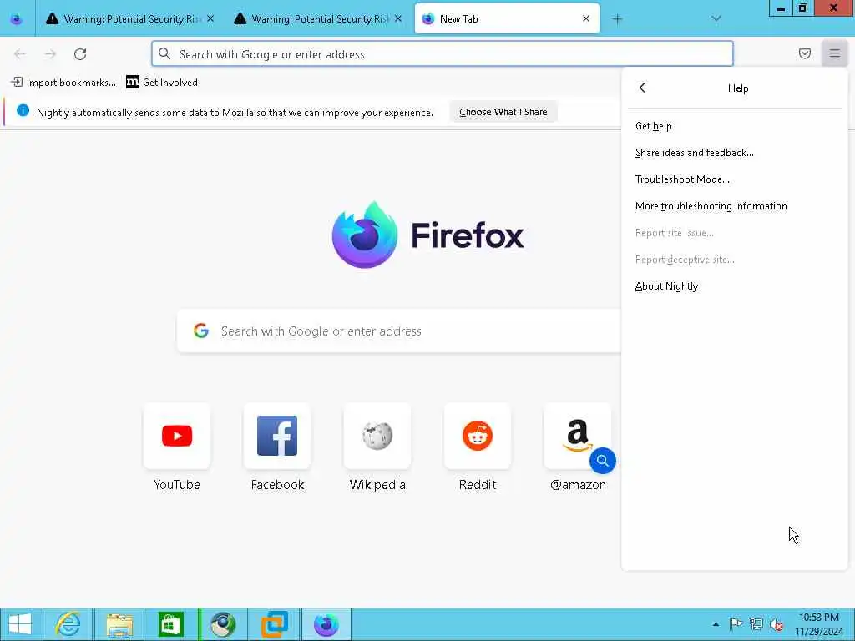
Task: Switch to the second Warning: Potential Security Risk tab
Action: pos(317,19)
